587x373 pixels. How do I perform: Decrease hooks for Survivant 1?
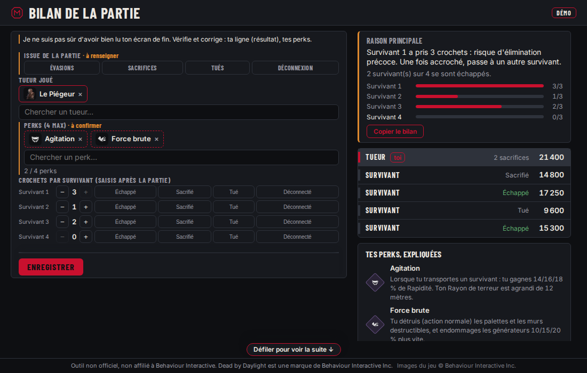[x=62, y=192]
